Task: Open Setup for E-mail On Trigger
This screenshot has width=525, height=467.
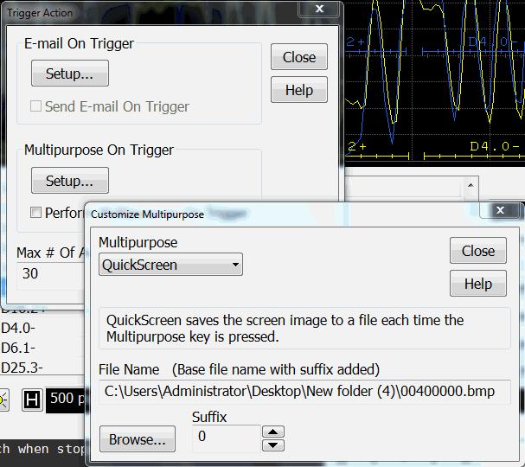Action: click(x=69, y=74)
